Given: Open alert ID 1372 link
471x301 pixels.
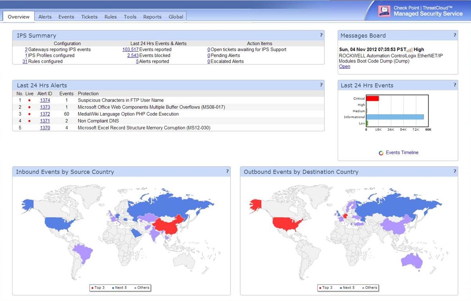Looking at the screenshot, I should pyautogui.click(x=45, y=114).
